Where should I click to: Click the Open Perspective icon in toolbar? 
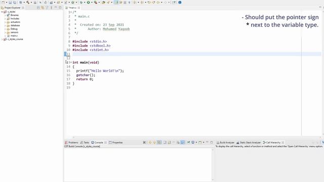pos(174,3)
